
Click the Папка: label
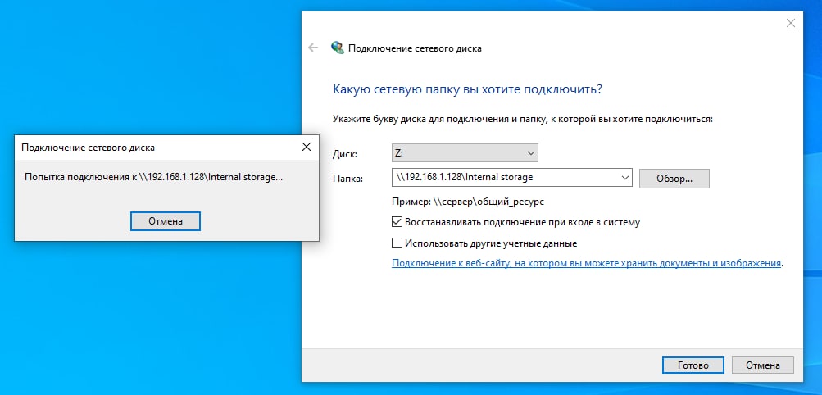[x=347, y=178]
